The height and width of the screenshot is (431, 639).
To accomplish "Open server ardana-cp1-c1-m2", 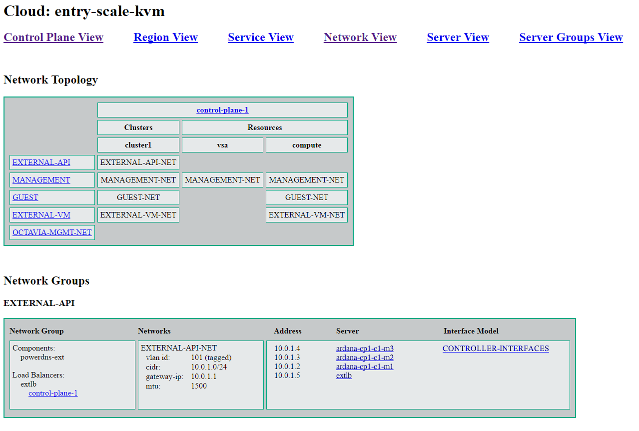I will pos(365,357).
